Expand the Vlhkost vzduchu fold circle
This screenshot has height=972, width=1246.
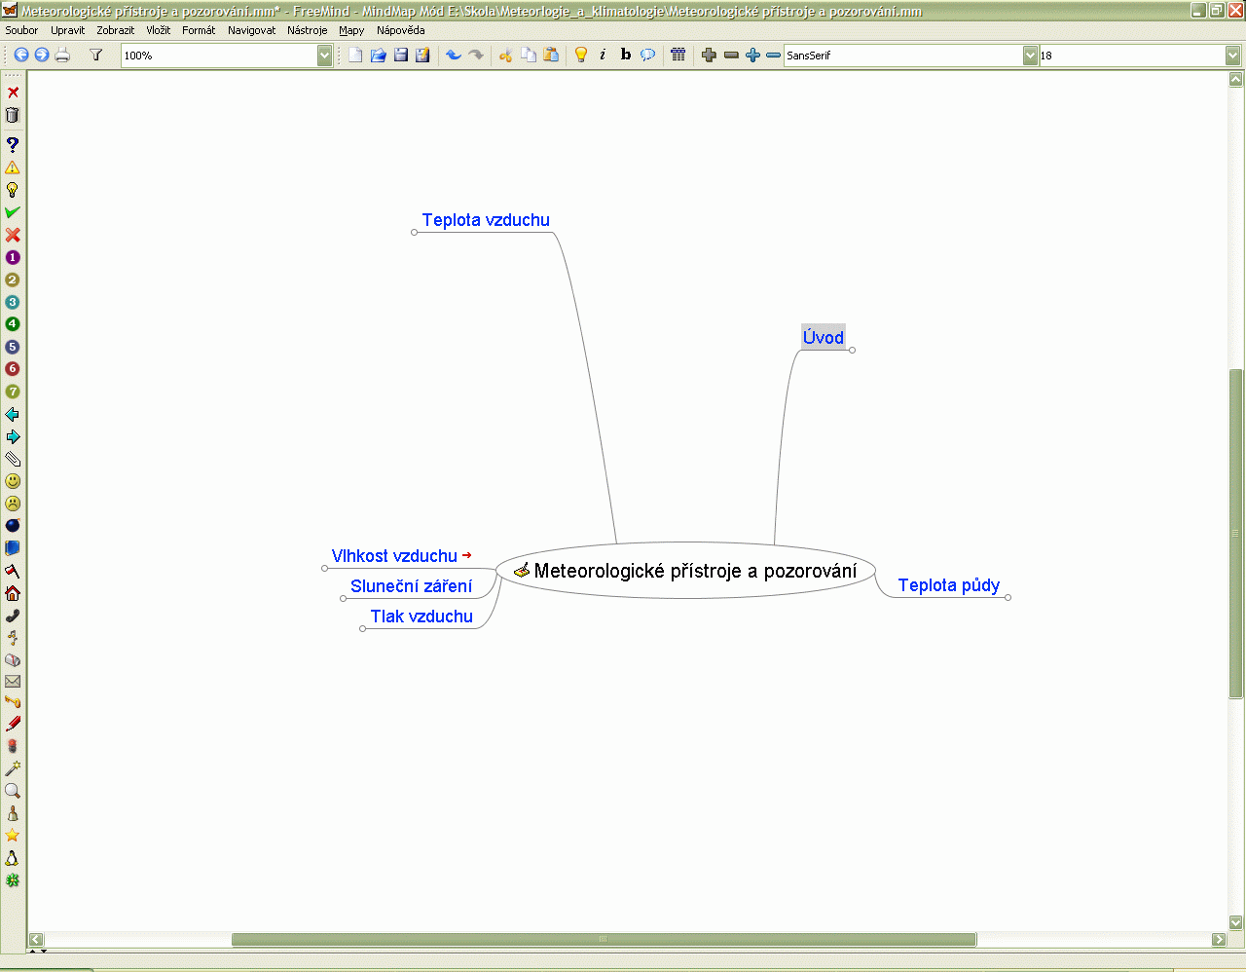click(324, 568)
